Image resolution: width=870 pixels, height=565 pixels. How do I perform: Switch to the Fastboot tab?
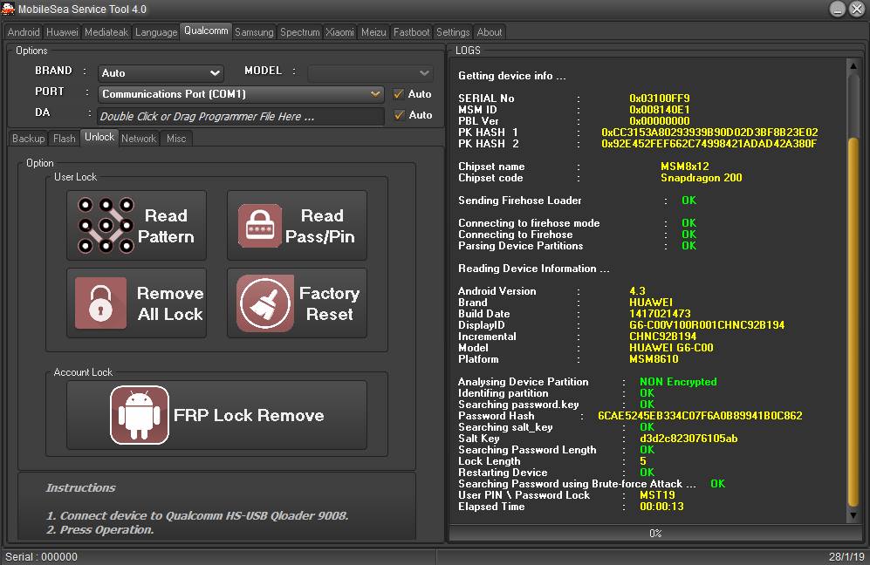click(411, 32)
